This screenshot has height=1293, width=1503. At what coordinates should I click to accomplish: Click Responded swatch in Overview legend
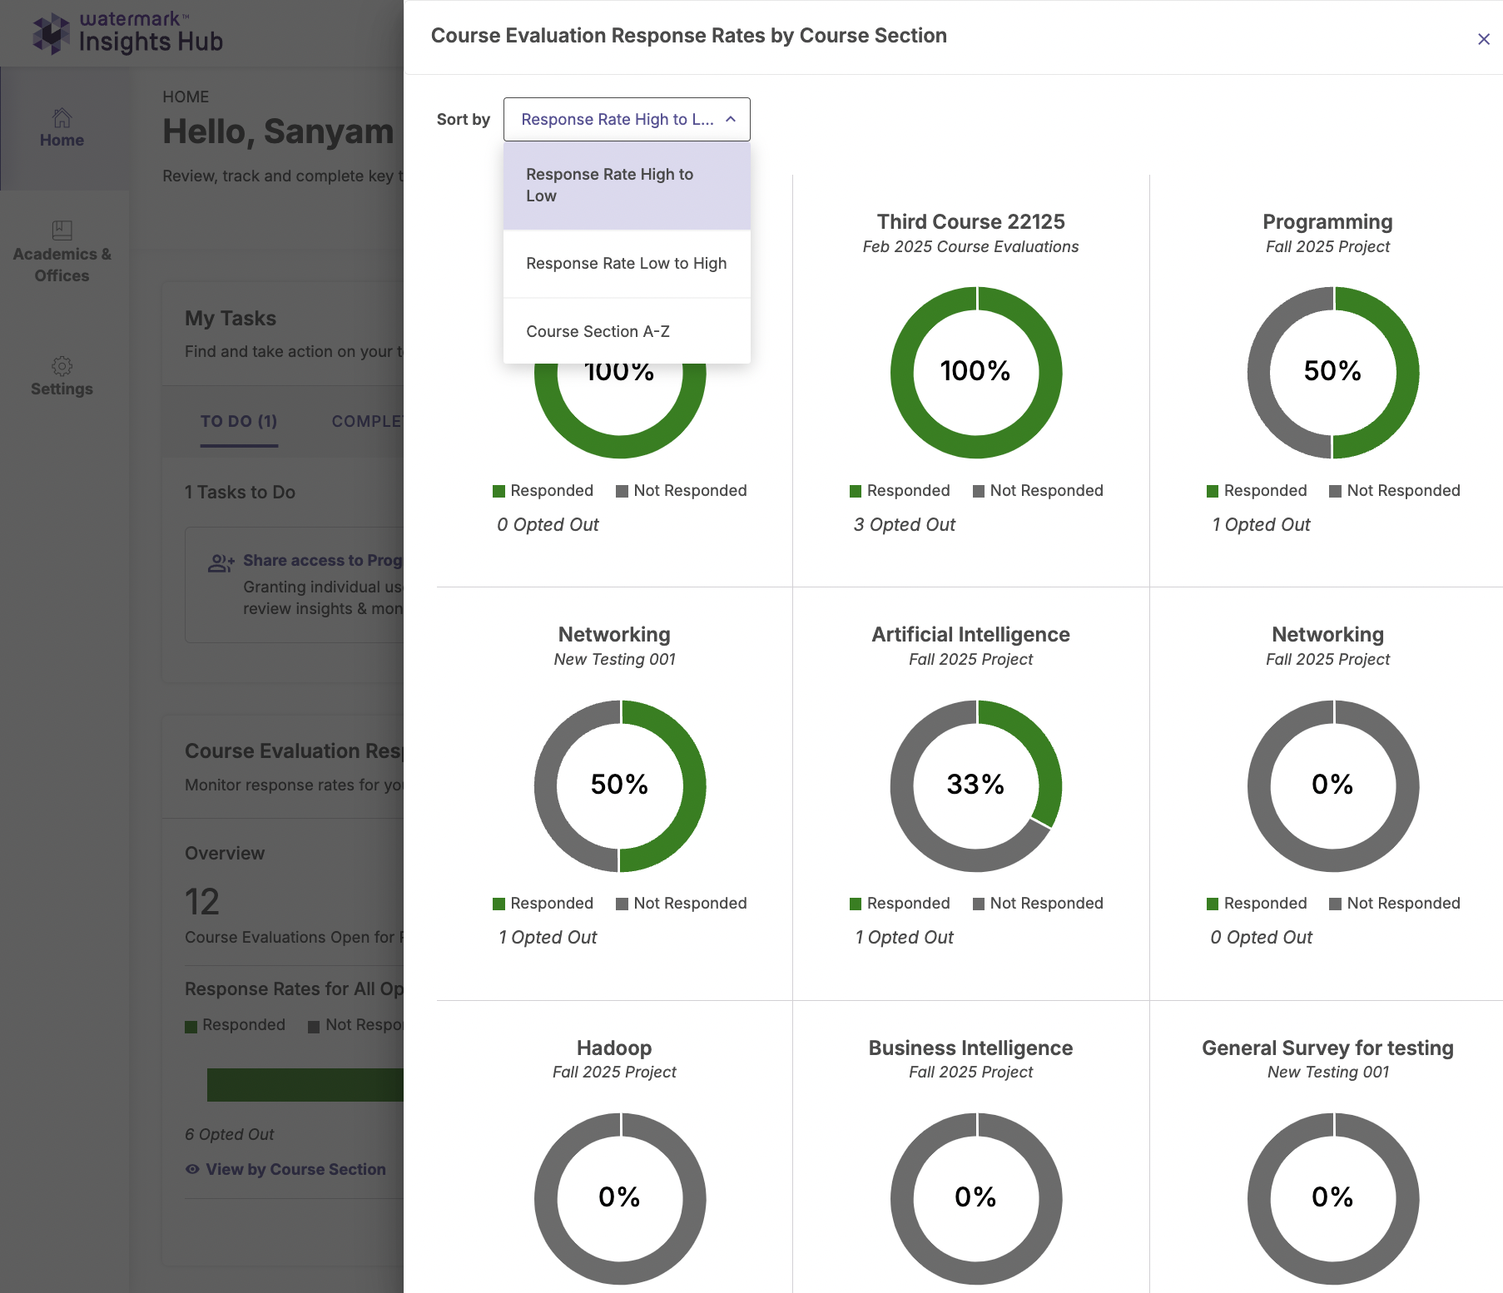pyautogui.click(x=191, y=1027)
